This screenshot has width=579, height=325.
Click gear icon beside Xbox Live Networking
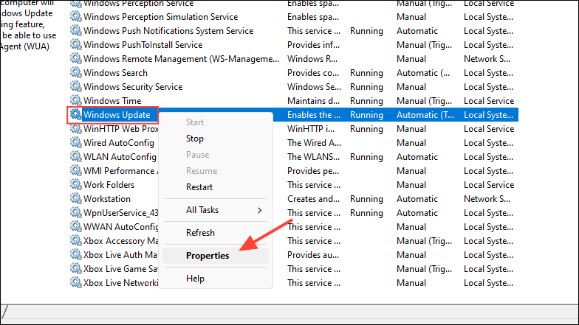pyautogui.click(x=75, y=283)
